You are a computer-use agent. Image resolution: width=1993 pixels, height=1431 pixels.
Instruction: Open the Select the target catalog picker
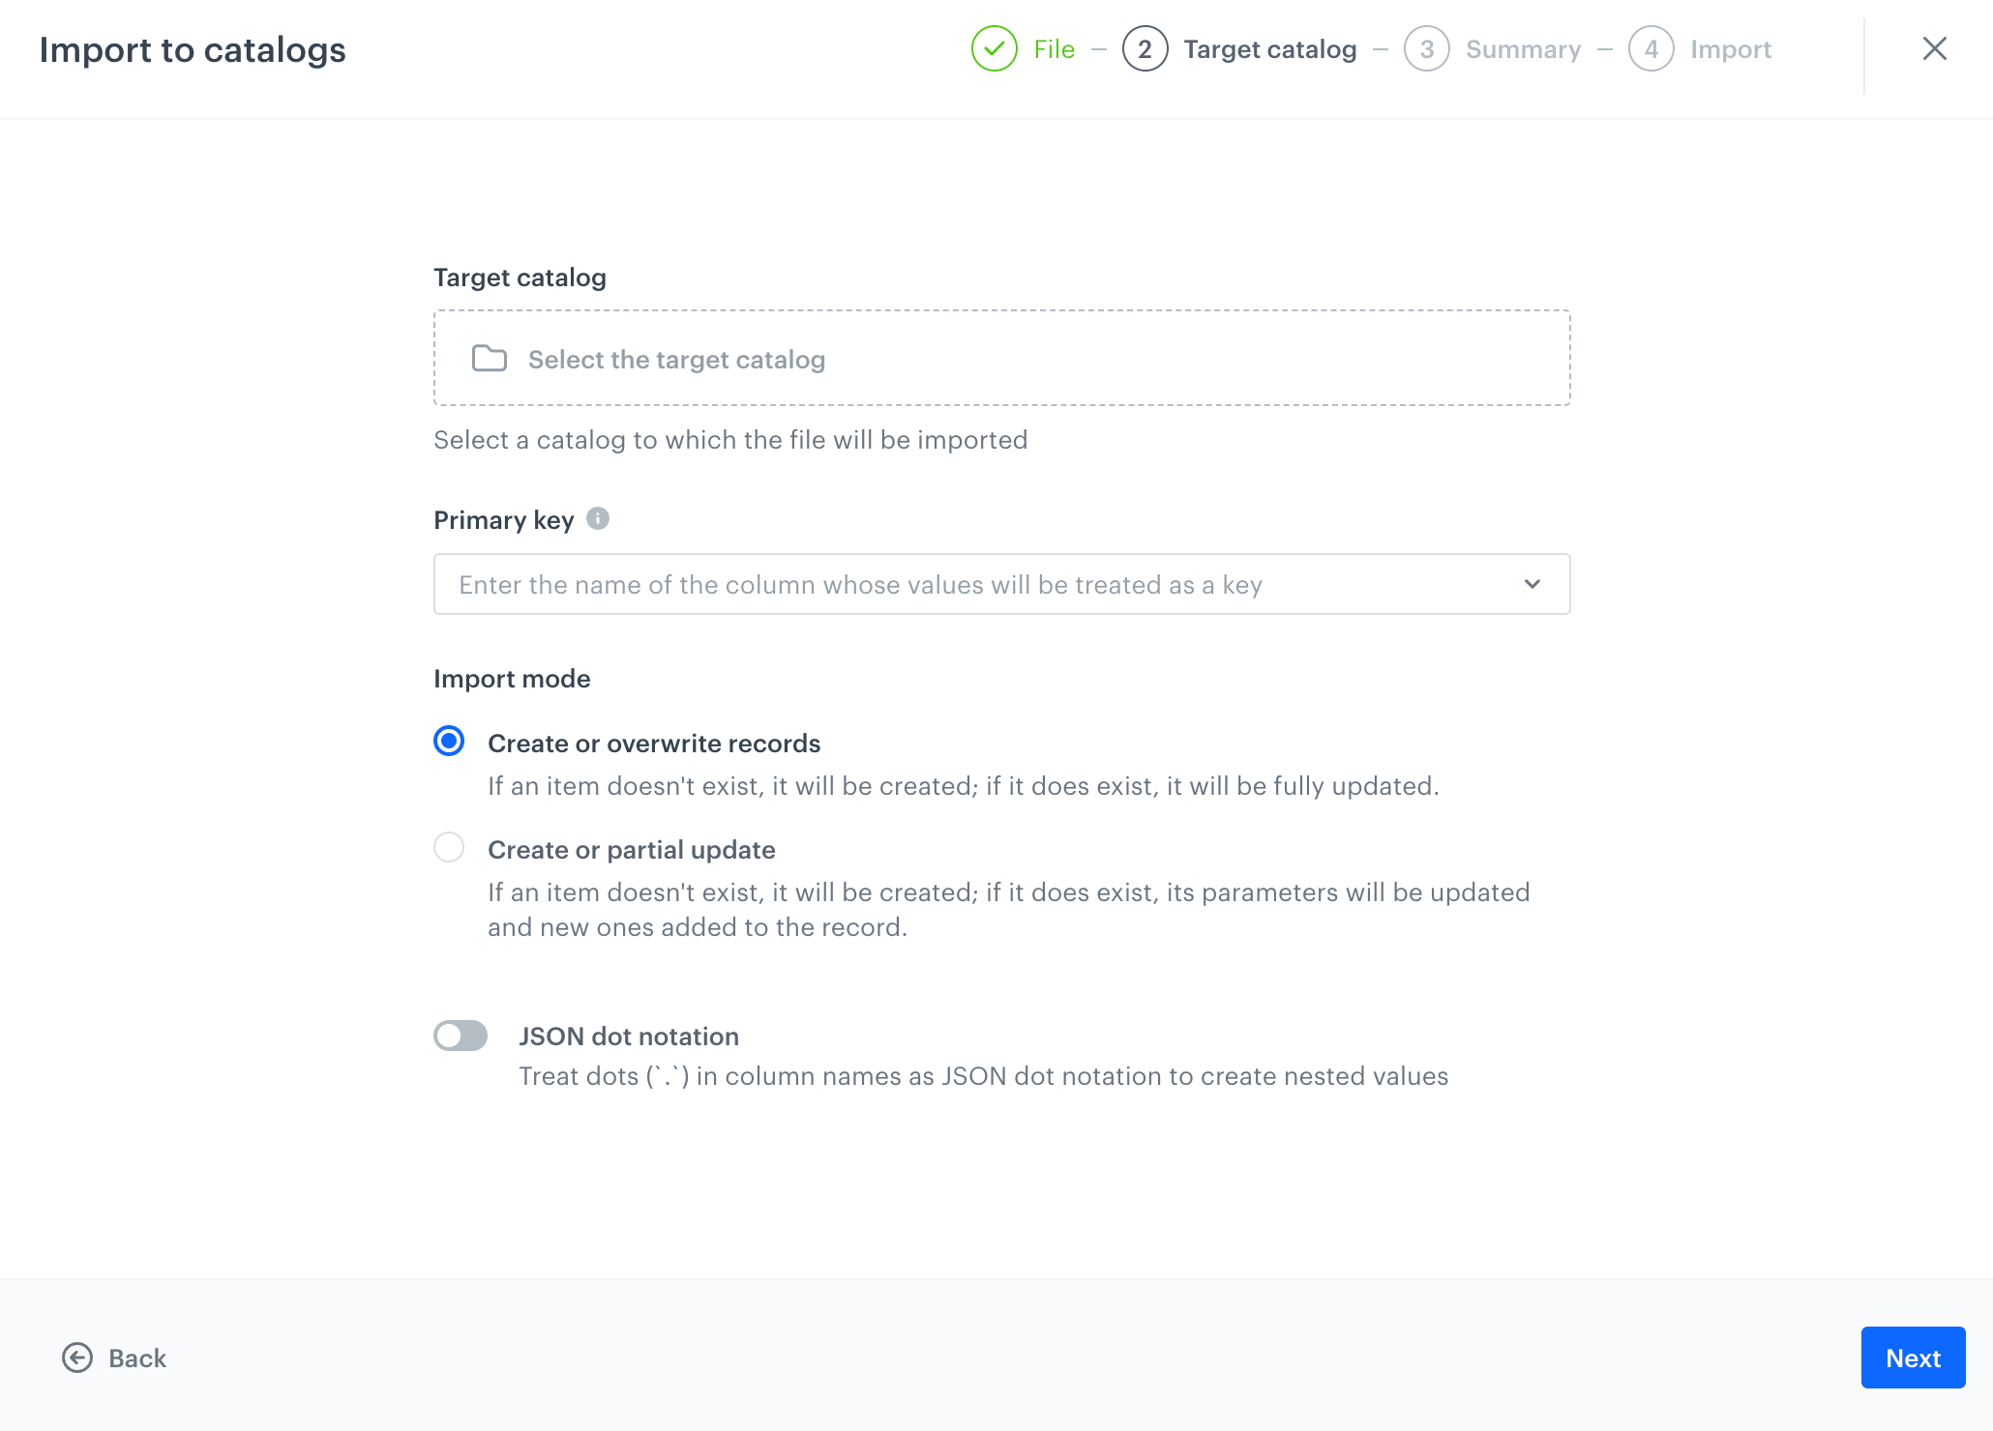pyautogui.click(x=1001, y=359)
